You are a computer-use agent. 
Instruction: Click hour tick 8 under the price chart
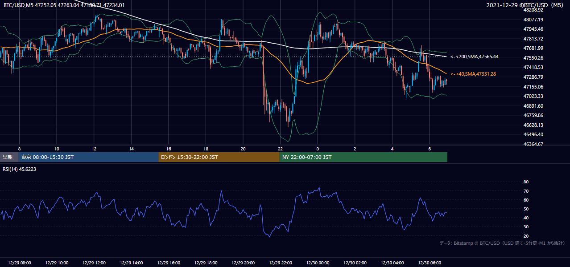pos(20,149)
